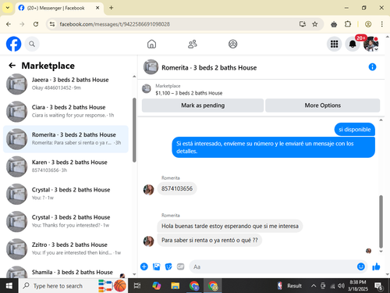The width and height of the screenshot is (390, 293).
Task: Mark the listing as pending
Action: (203, 105)
